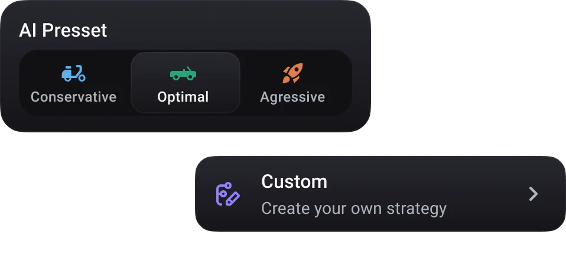
Task: Click the blue scooter icon
Action: [73, 74]
